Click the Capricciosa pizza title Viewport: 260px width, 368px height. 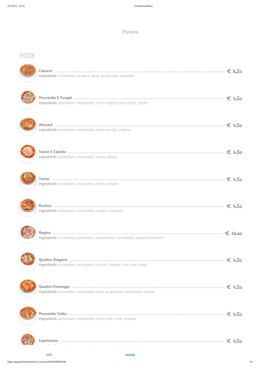48,341
